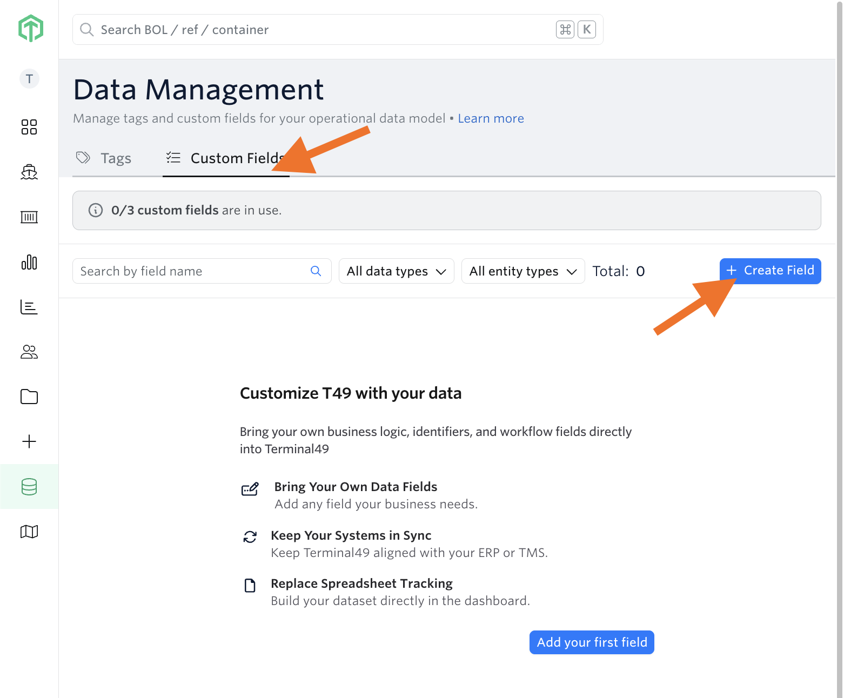The width and height of the screenshot is (844, 698).
Task: Click 'Build your dataset directly in the dashboard.'
Action: tap(400, 601)
